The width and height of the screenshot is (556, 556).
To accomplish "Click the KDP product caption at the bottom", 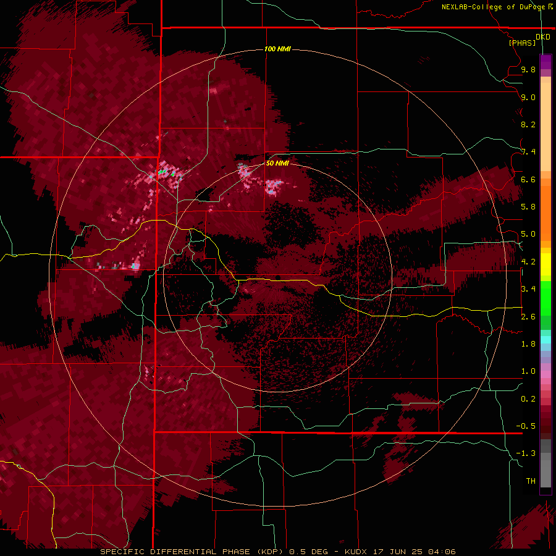I will [277, 552].
